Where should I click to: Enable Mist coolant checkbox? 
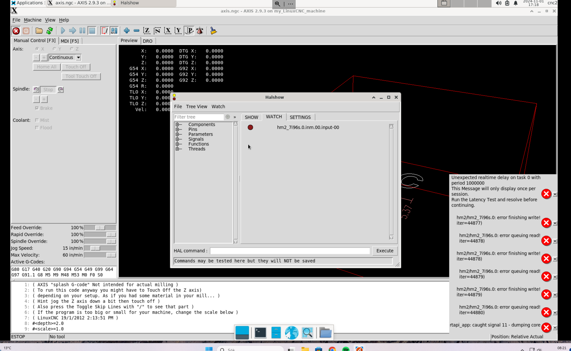37,120
